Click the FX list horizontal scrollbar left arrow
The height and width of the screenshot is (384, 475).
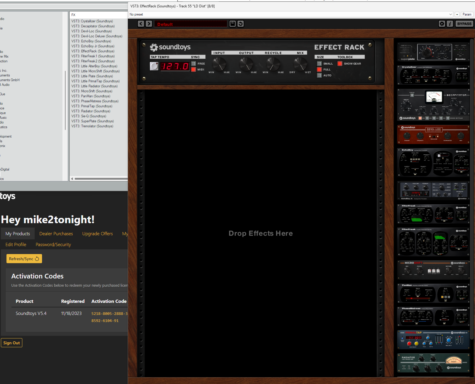click(x=72, y=178)
